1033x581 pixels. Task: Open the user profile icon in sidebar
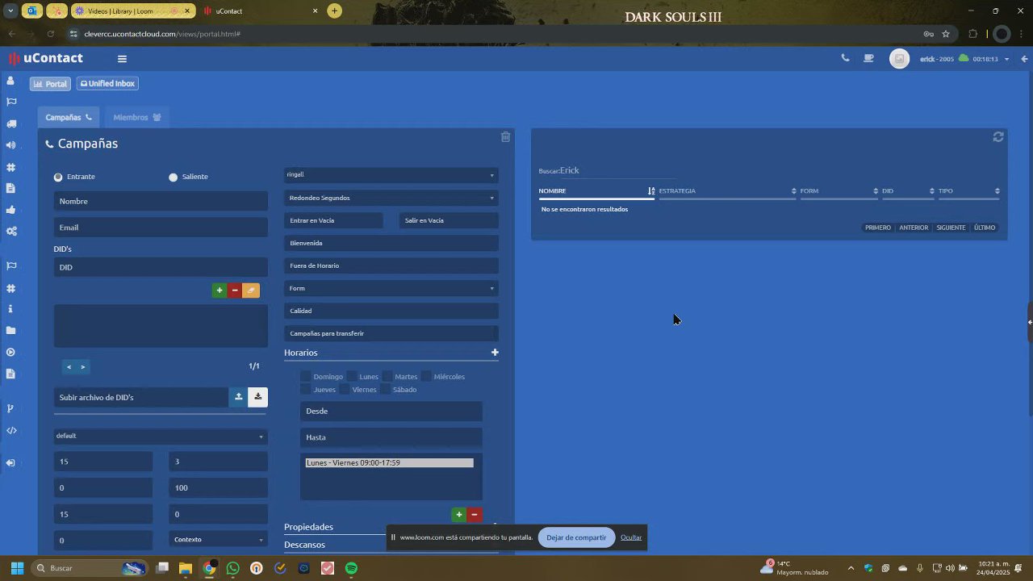pos(10,81)
